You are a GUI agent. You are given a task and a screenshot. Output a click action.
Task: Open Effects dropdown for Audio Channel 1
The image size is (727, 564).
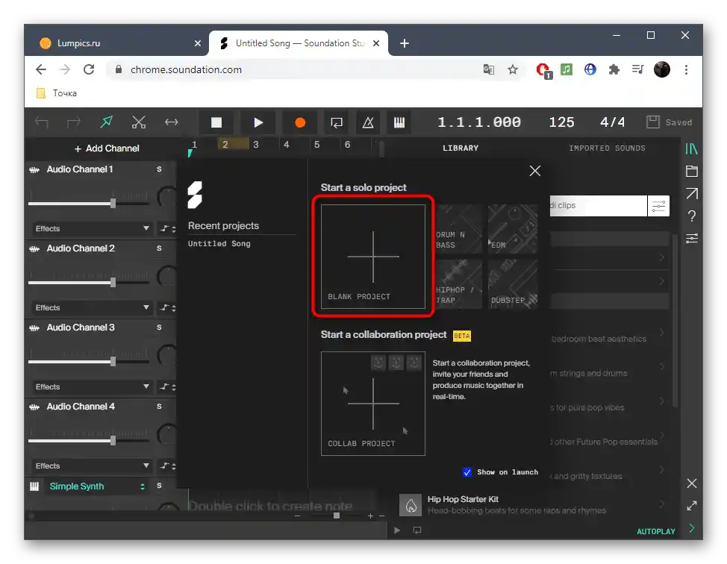click(x=92, y=228)
